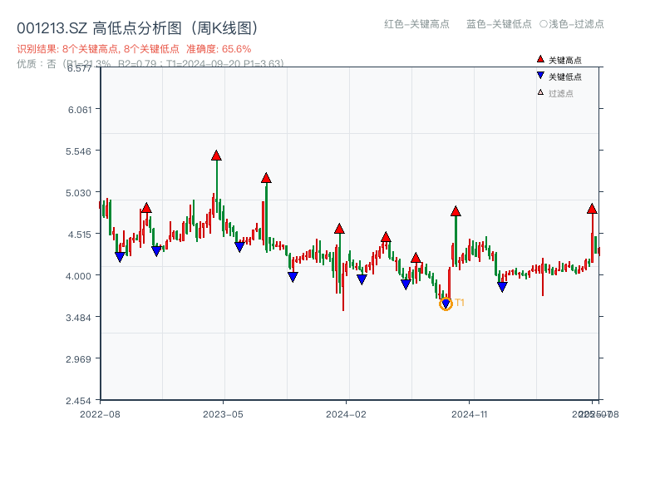Screen dimensions: 665x499
Task: Select the first red high marker after 2022-08
Action: (x=146, y=207)
